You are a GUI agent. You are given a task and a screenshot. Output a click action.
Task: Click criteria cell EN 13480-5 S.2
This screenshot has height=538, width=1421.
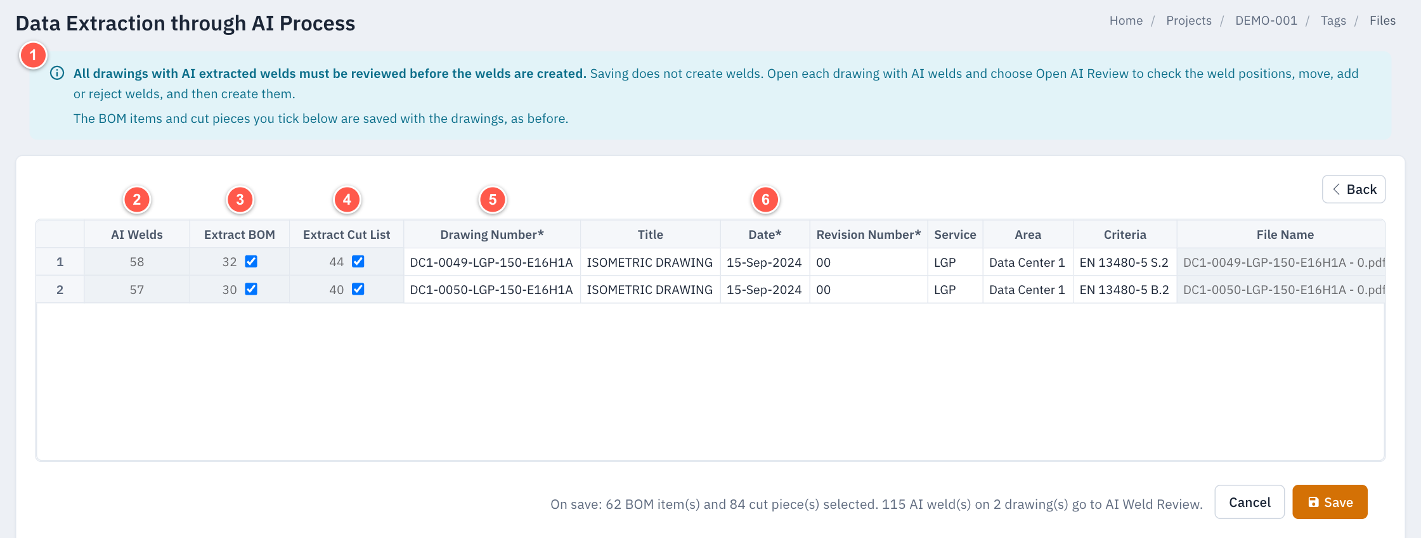[1125, 262]
